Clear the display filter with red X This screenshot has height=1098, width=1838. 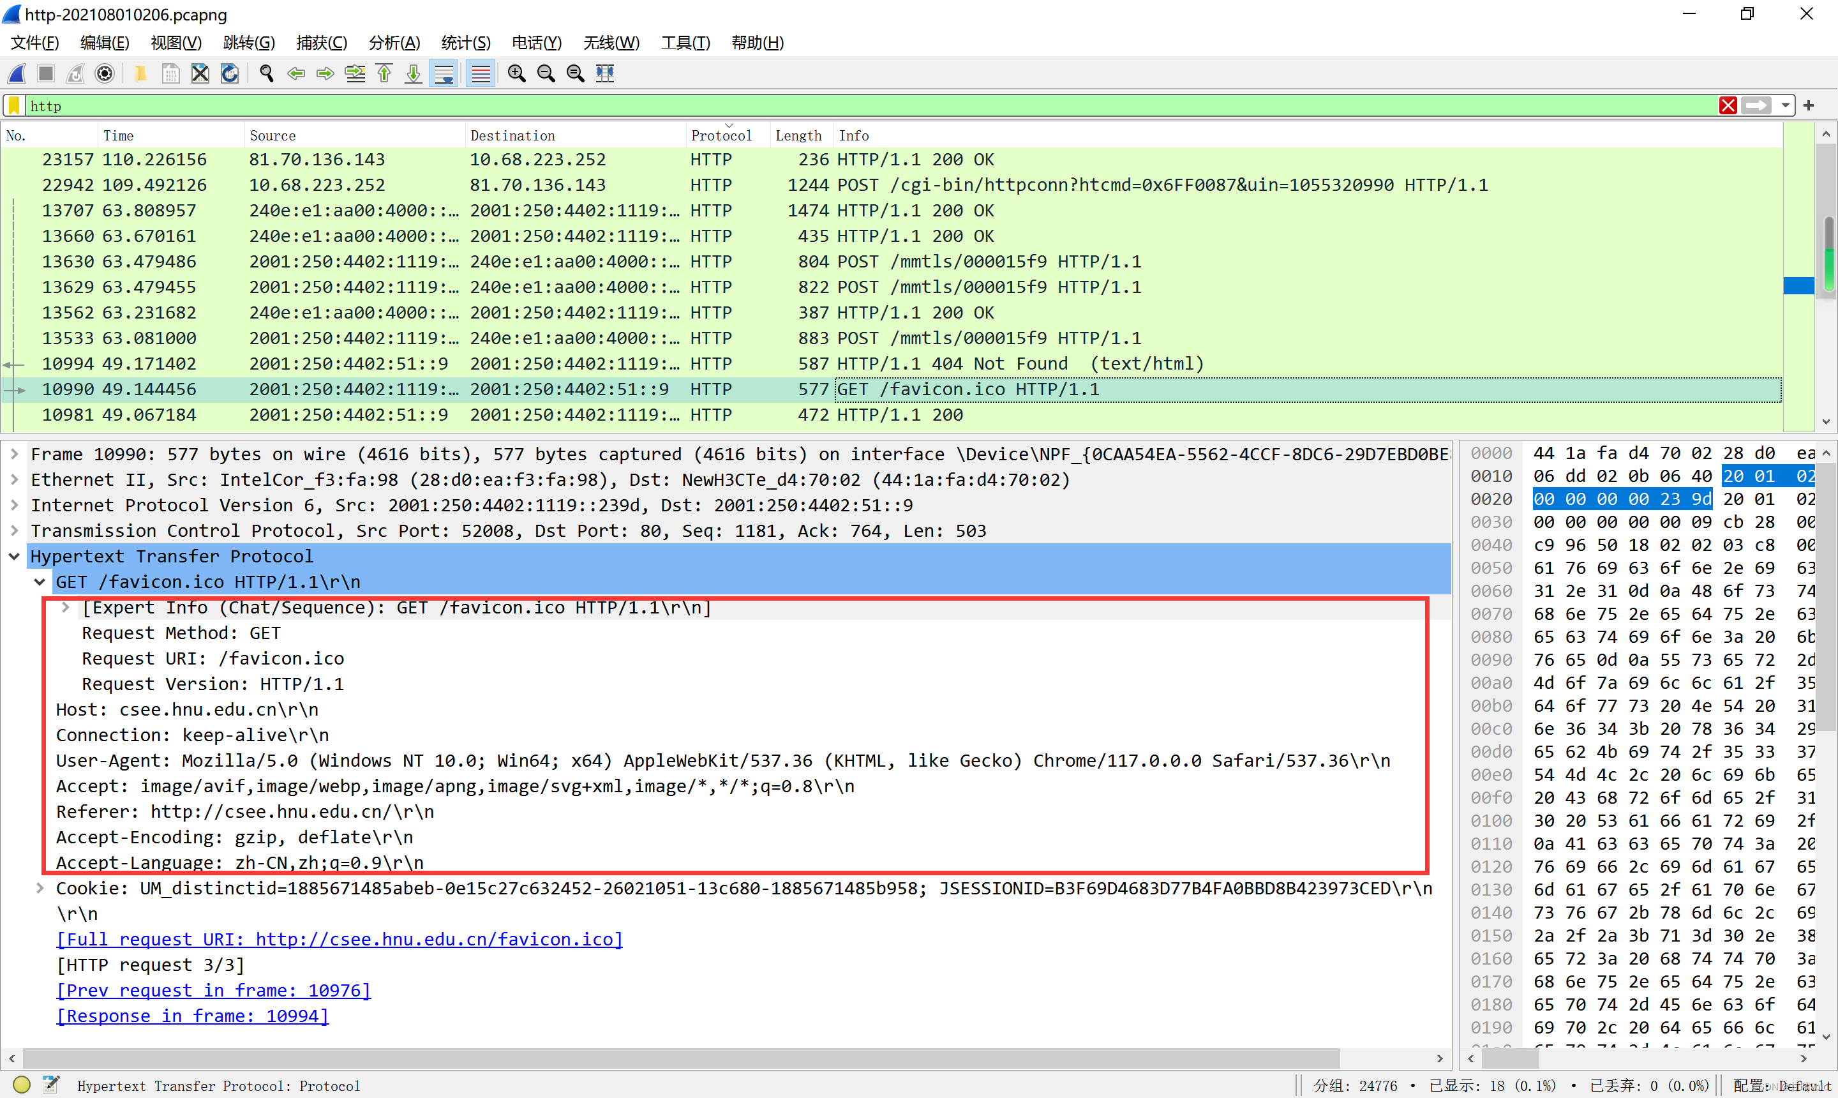coord(1728,106)
